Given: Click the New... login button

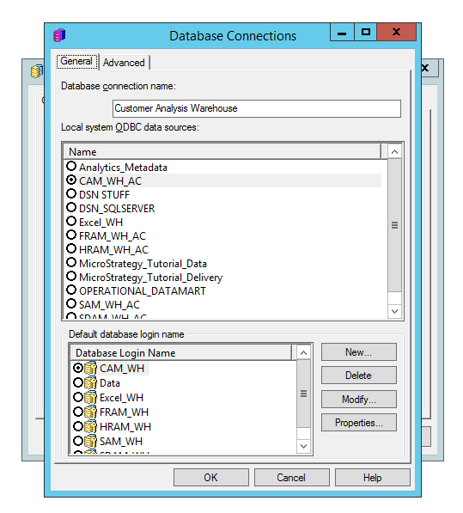Looking at the screenshot, I should (359, 352).
